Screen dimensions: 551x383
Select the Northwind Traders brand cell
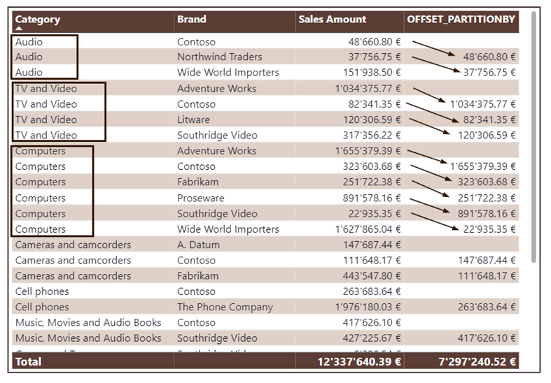coord(220,57)
